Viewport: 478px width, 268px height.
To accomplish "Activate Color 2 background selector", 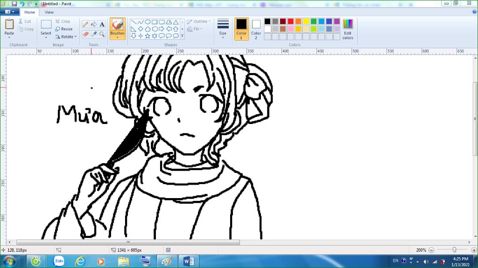I will (256, 29).
